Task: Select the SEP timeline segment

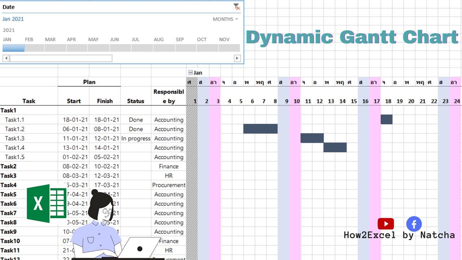Action: point(186,48)
